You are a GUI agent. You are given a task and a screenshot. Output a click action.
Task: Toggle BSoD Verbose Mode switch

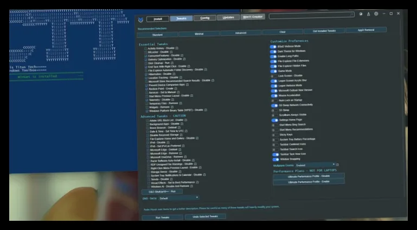[273, 47]
